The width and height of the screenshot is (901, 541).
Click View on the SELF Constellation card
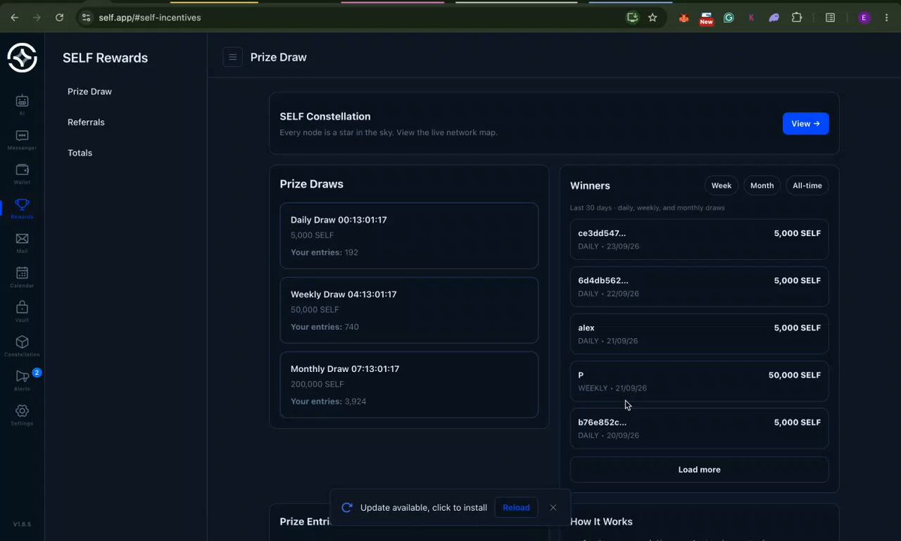[x=806, y=124]
